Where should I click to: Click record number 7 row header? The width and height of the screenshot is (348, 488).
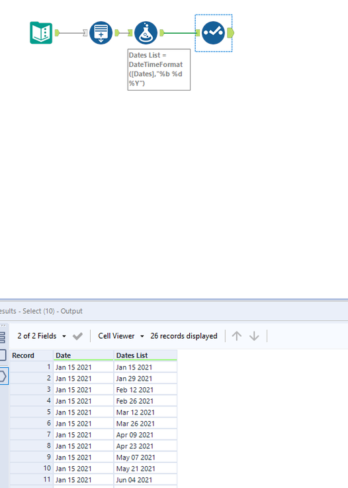pos(31,435)
